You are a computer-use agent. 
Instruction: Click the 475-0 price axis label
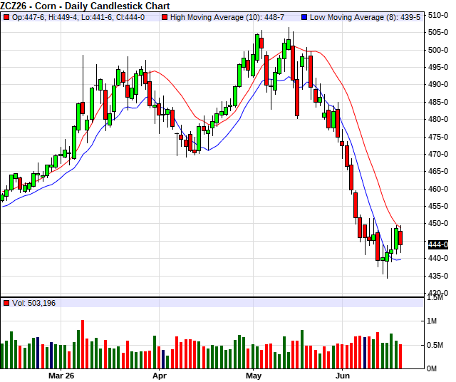437,137
